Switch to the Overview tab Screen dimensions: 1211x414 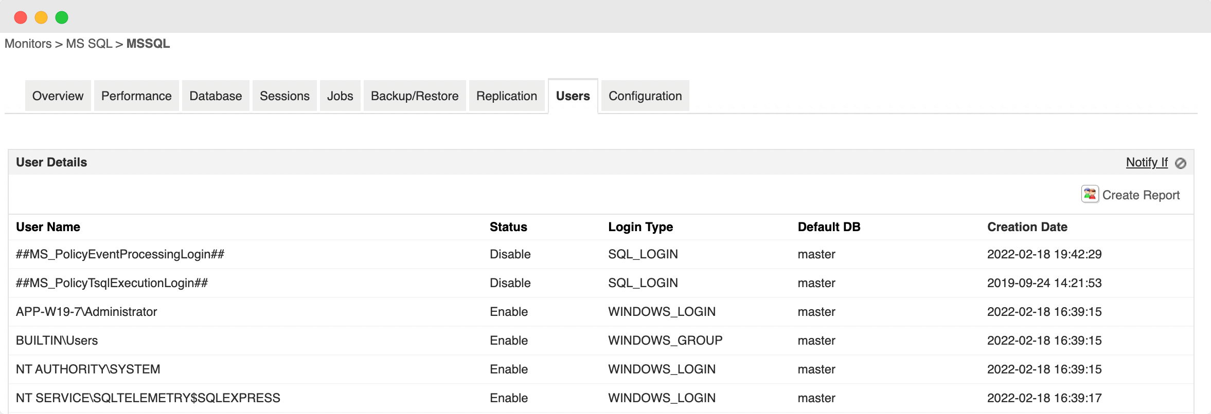pos(58,96)
